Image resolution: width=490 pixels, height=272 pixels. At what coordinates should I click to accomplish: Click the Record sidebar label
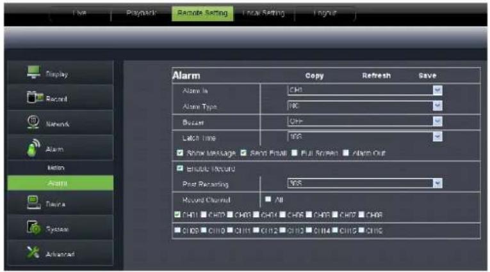56,99
